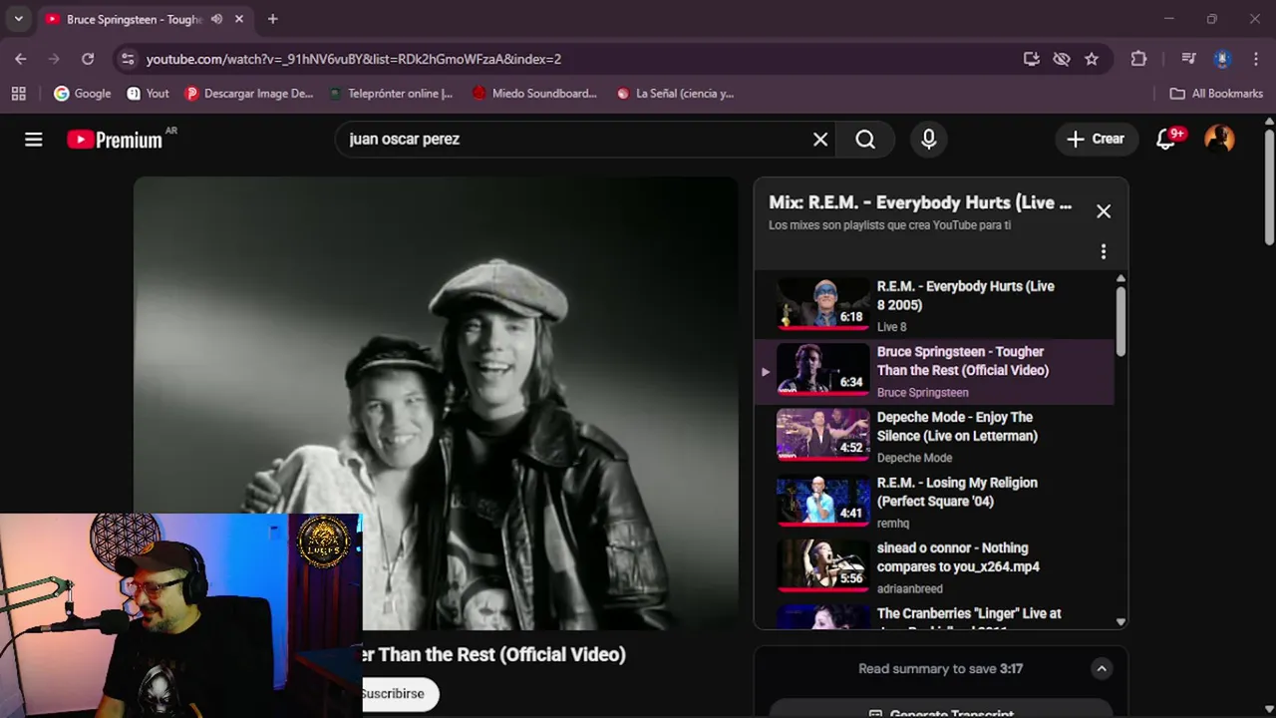Image resolution: width=1276 pixels, height=718 pixels.
Task: Open the Chrome profile avatar
Action: 1222,59
